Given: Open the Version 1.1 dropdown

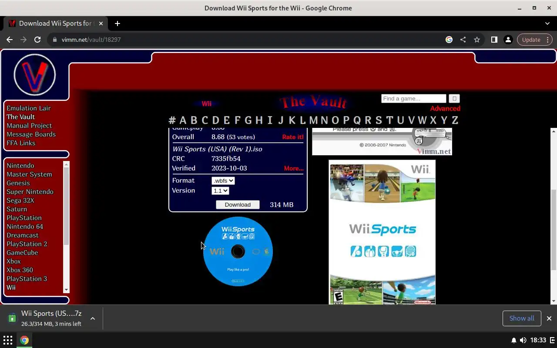Looking at the screenshot, I should tap(220, 191).
